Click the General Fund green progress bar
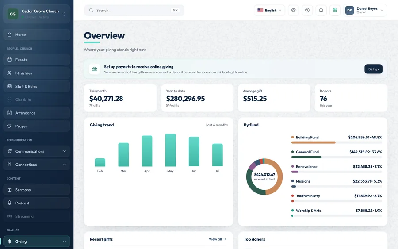Screen dimensions: 398x249 (x=306, y=157)
